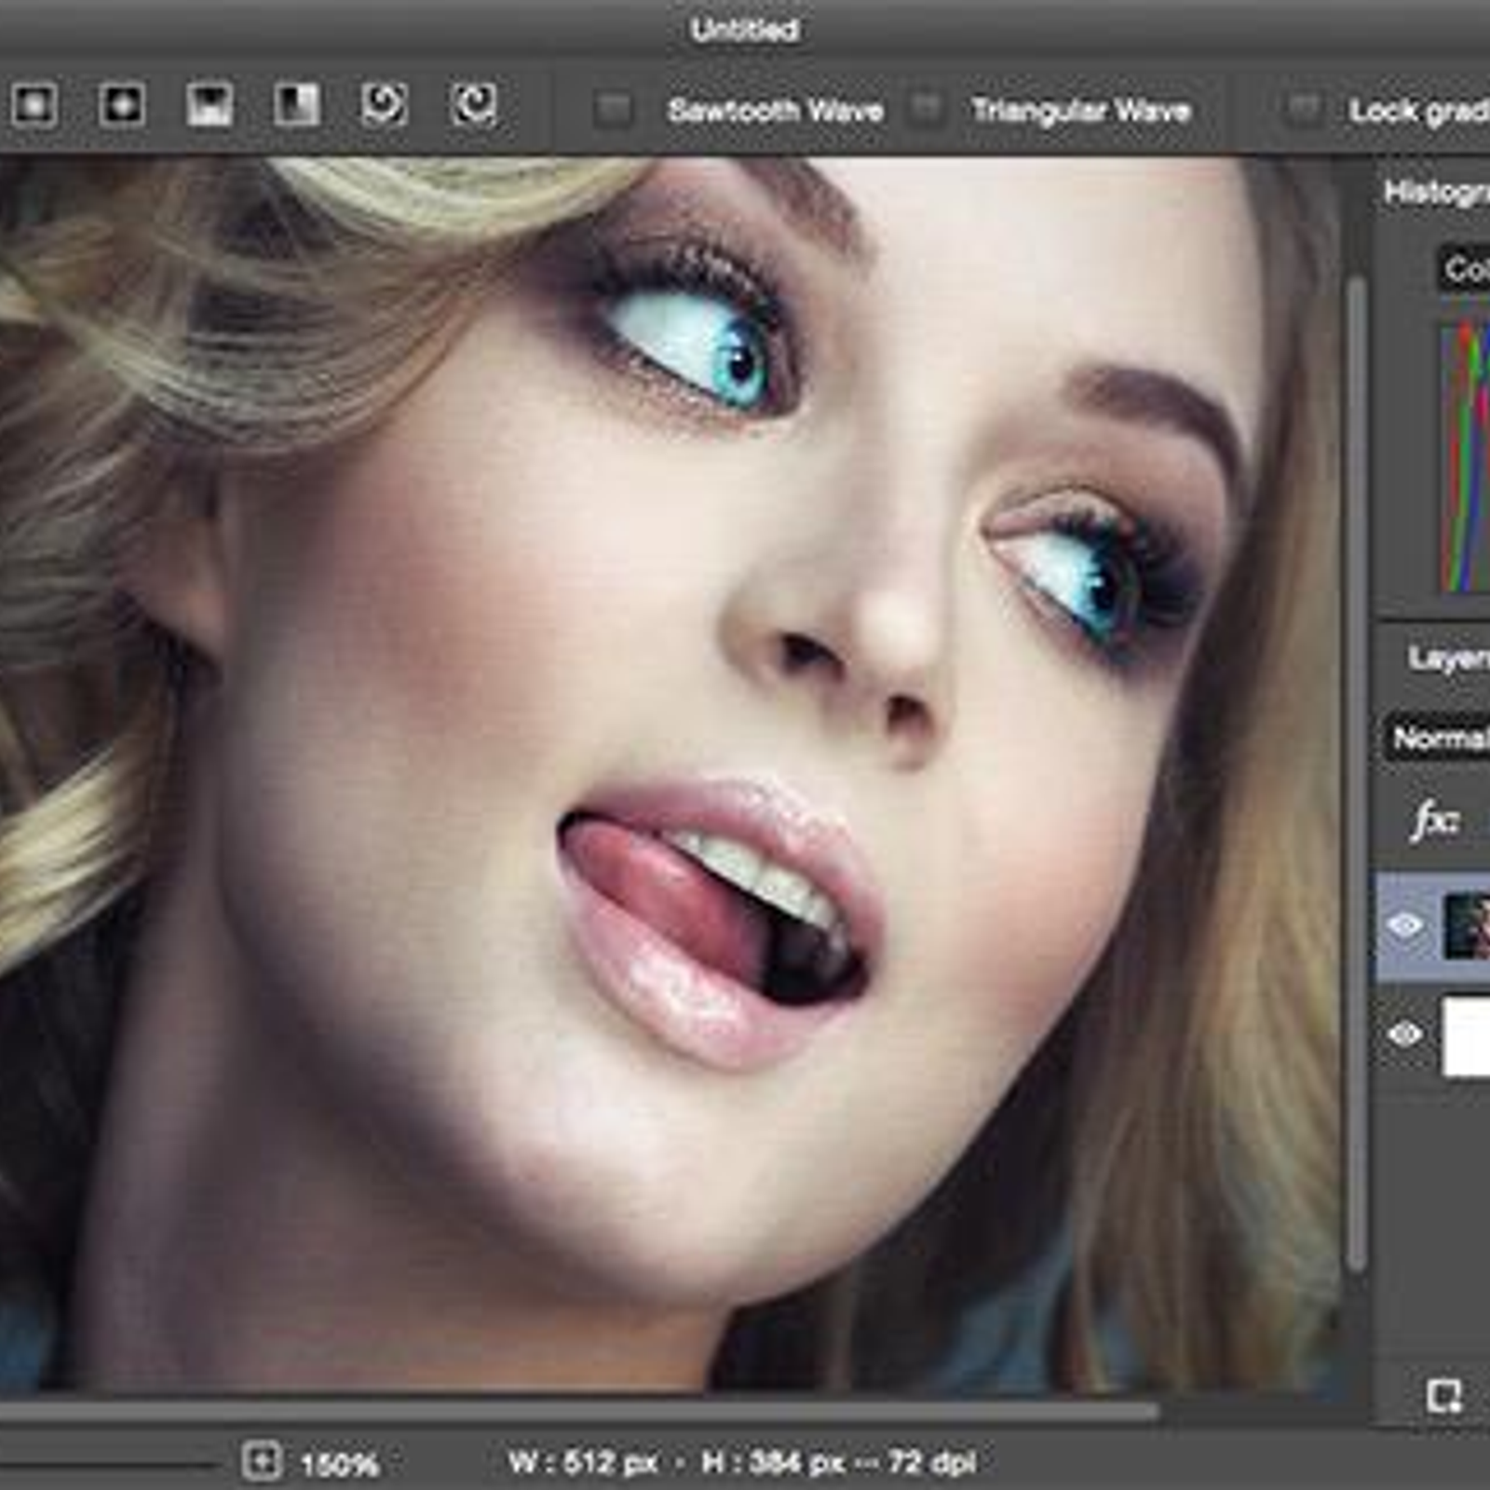
Task: Enable the Triangular Wave checkbox
Action: click(x=925, y=109)
